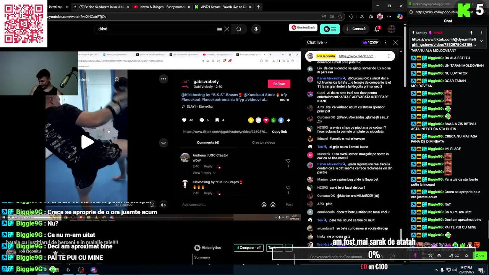Clear the YouTube search box text
This screenshot has height=275, width=489.
pos(227,29)
